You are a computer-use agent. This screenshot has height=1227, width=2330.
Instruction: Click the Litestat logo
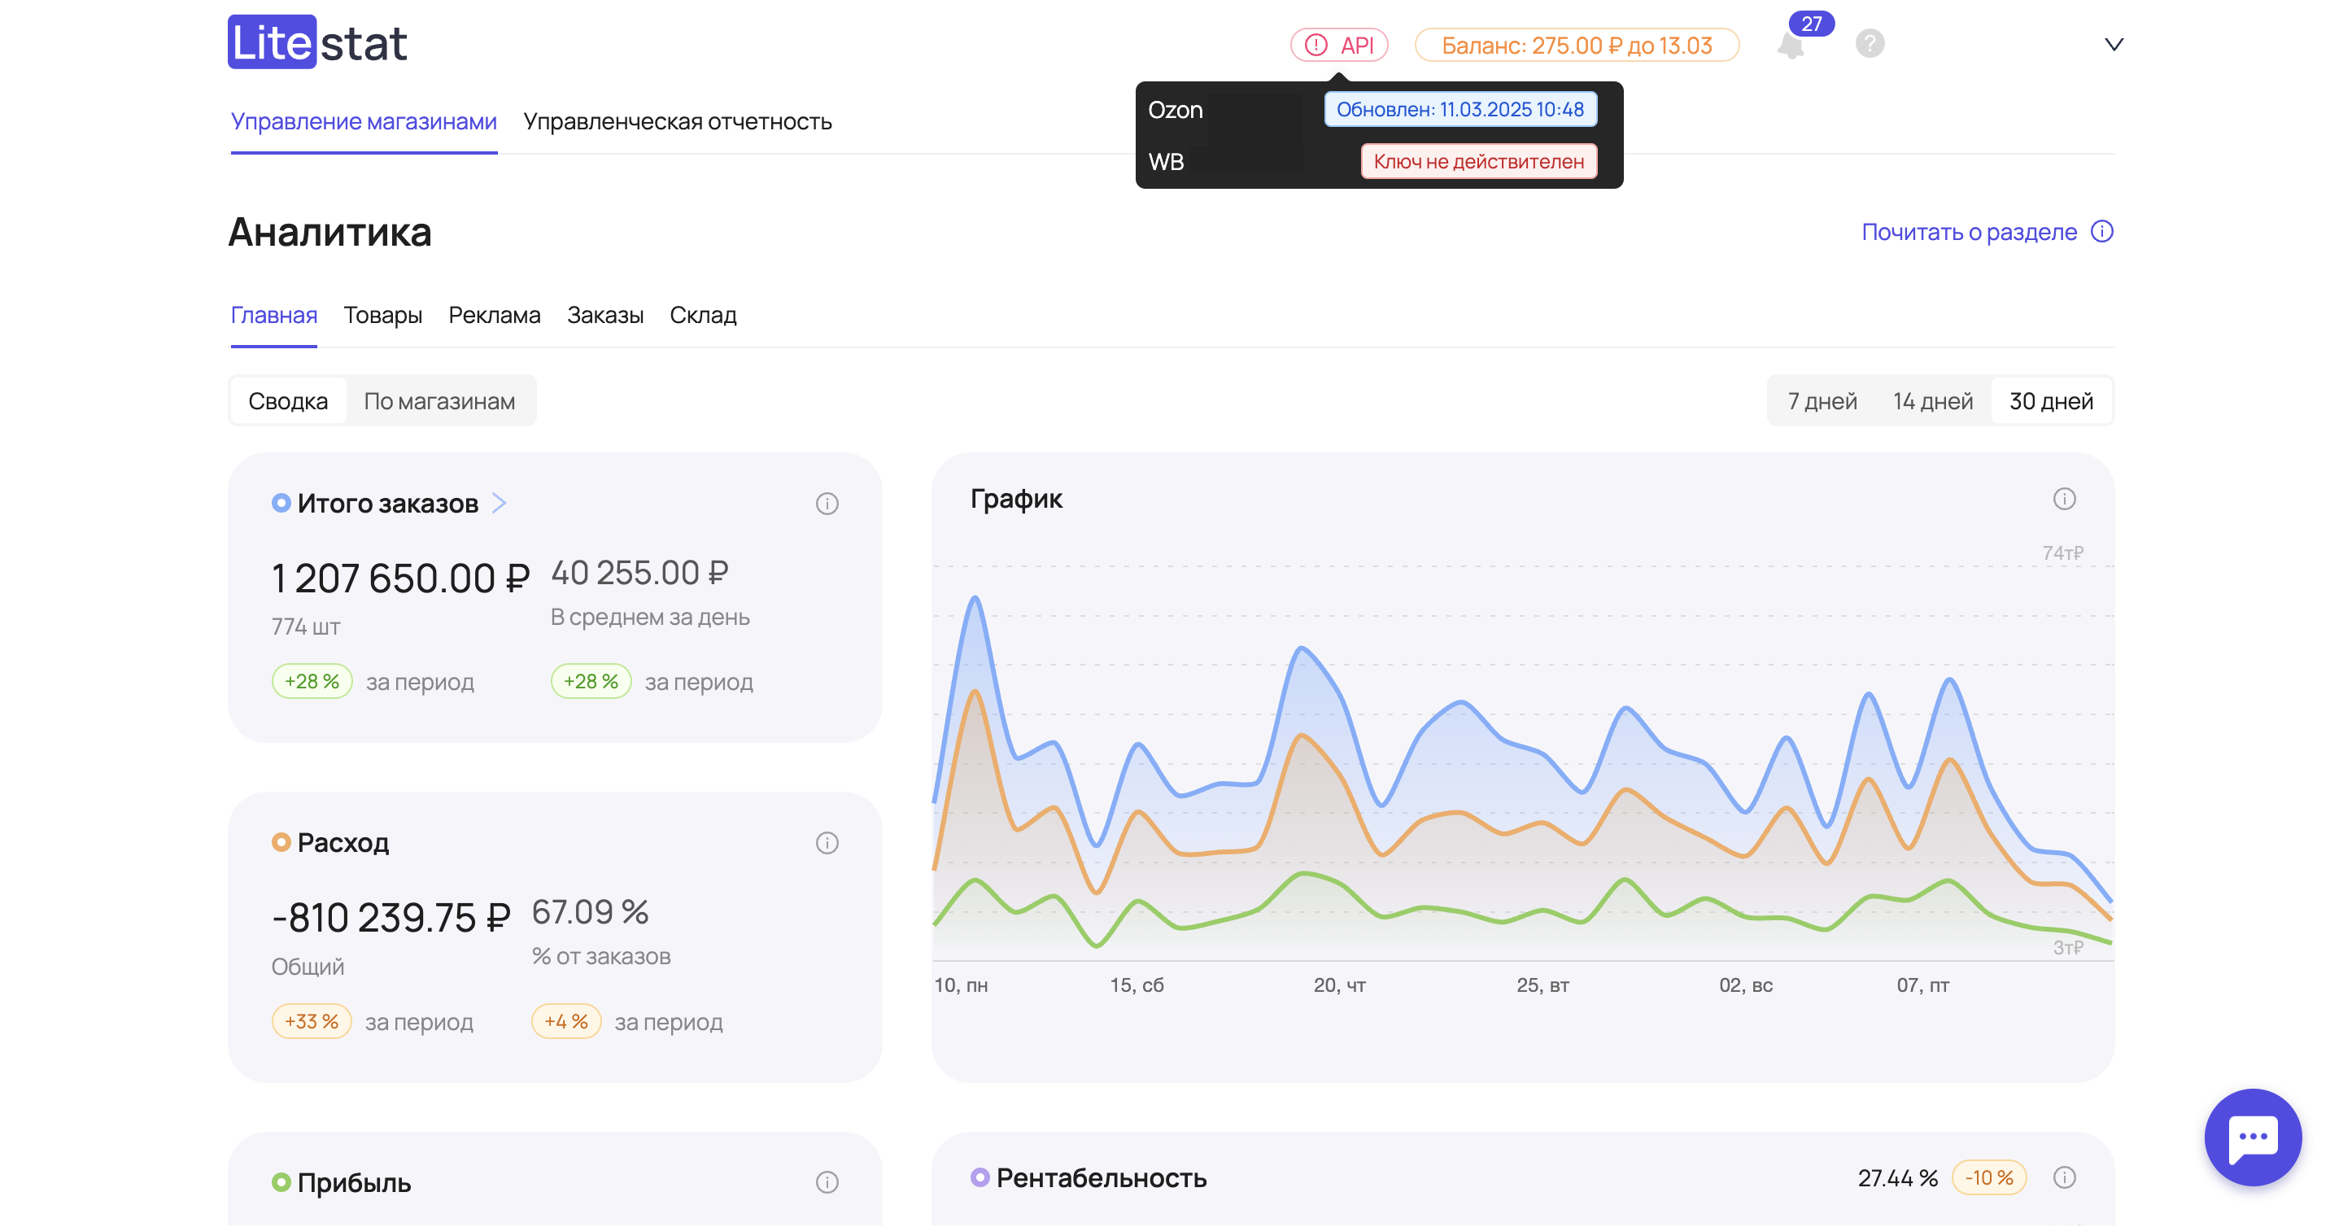click(x=317, y=42)
